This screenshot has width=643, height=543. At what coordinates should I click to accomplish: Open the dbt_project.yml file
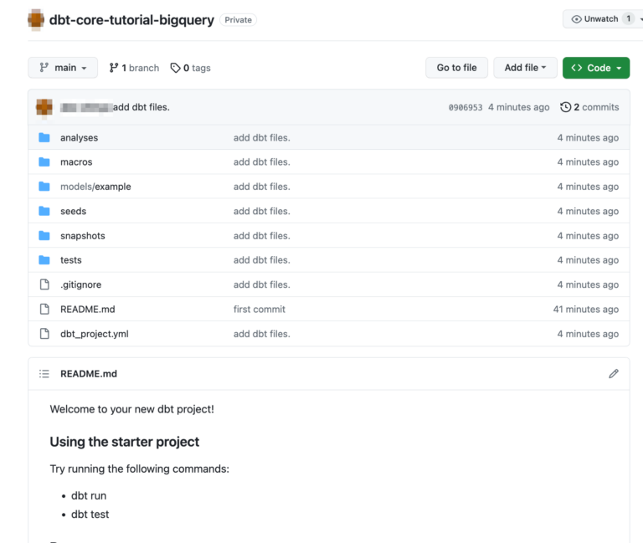click(94, 334)
